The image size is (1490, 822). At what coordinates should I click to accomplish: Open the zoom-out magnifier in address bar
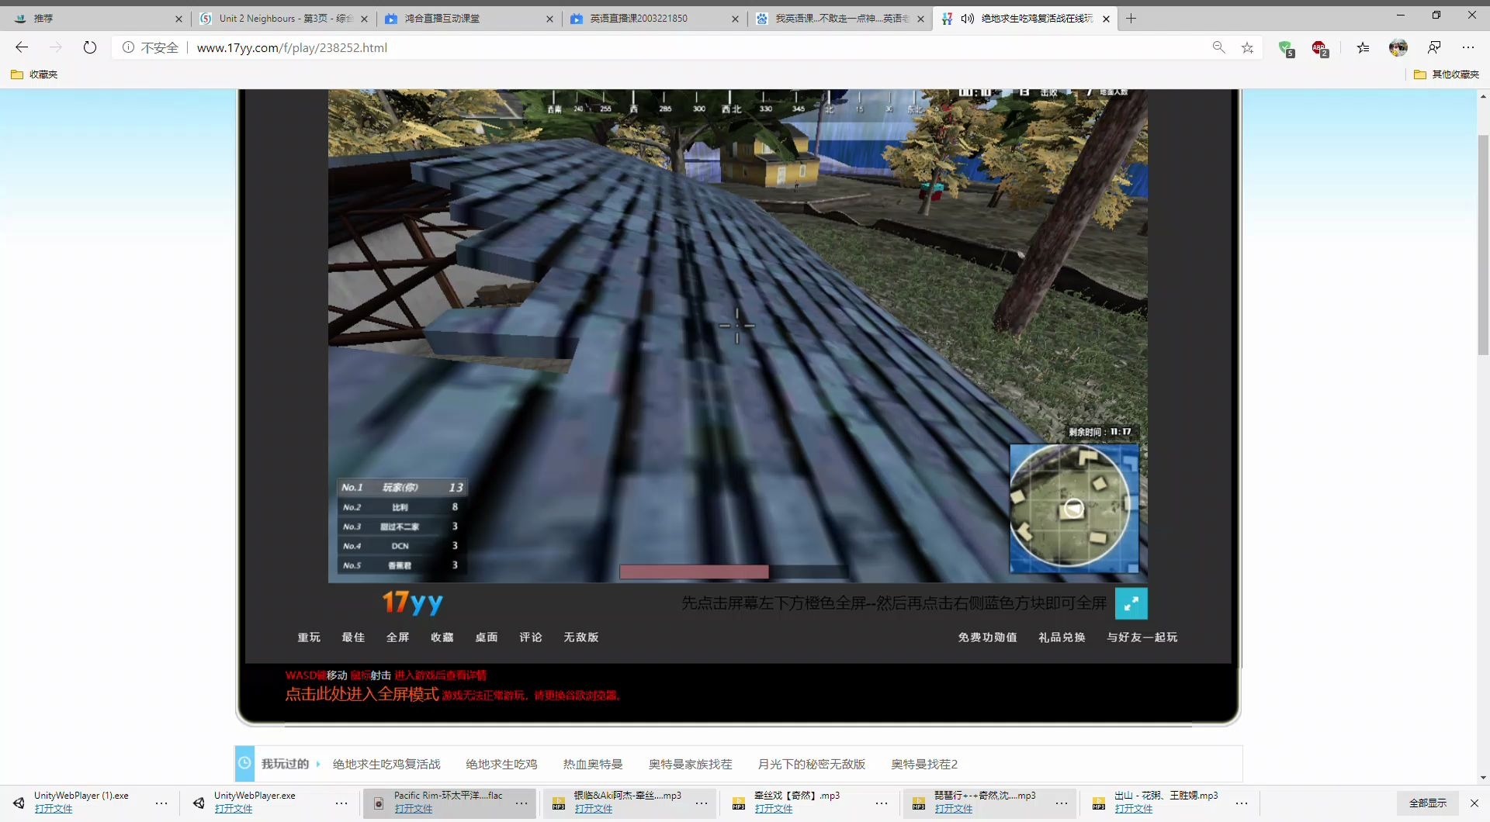point(1219,47)
